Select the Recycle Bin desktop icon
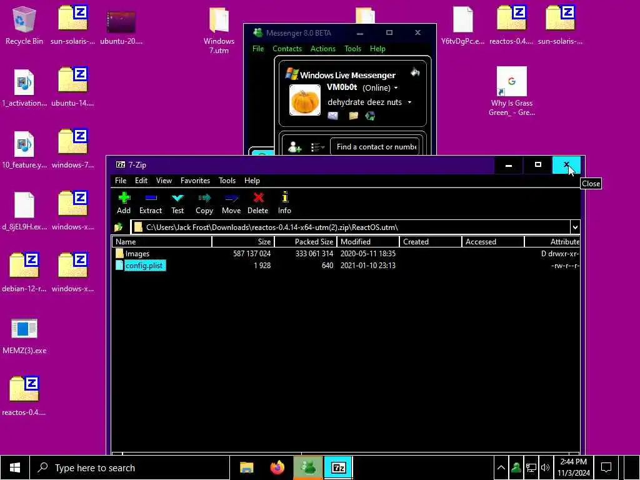 (24, 25)
